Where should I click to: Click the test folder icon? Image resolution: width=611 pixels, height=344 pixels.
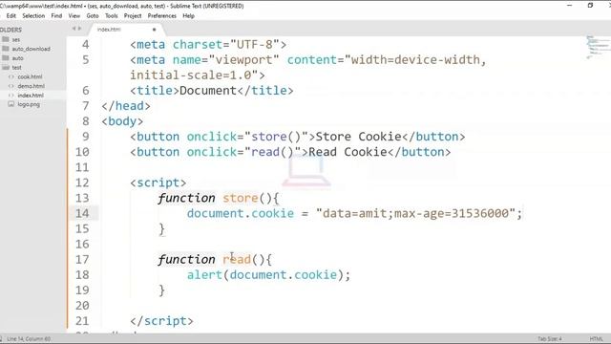point(6,67)
